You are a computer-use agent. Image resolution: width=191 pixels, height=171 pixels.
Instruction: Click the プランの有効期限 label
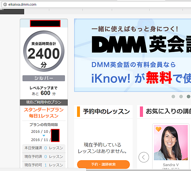pos(44,125)
